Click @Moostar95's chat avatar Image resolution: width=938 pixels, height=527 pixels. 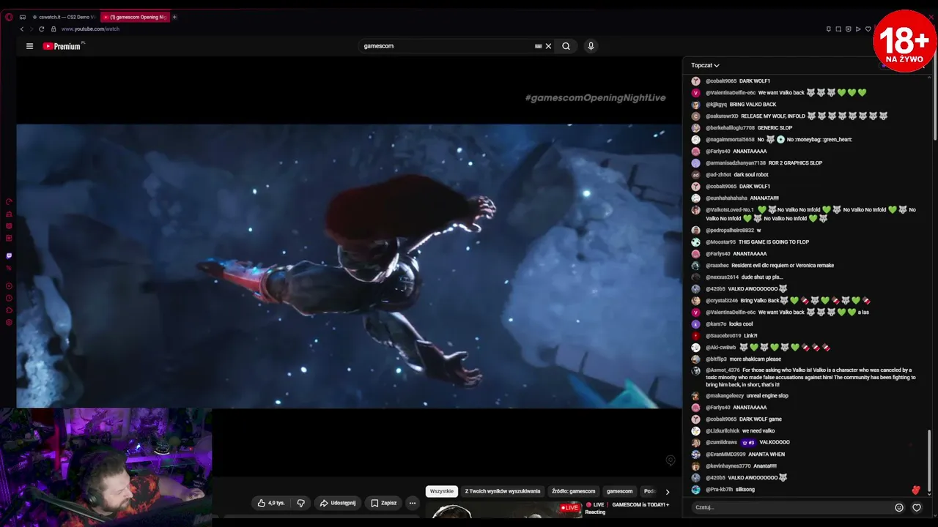click(x=695, y=242)
